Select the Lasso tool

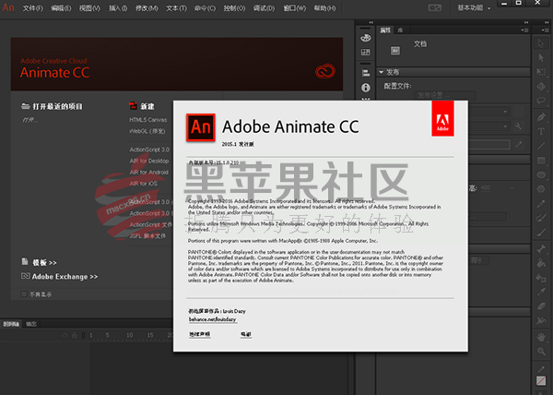tap(541, 101)
